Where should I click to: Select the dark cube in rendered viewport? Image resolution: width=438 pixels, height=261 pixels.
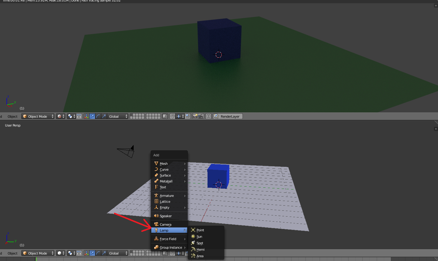click(219, 41)
